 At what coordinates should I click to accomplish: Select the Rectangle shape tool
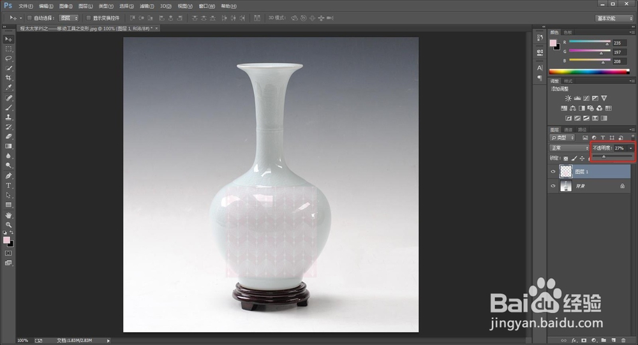click(8, 205)
